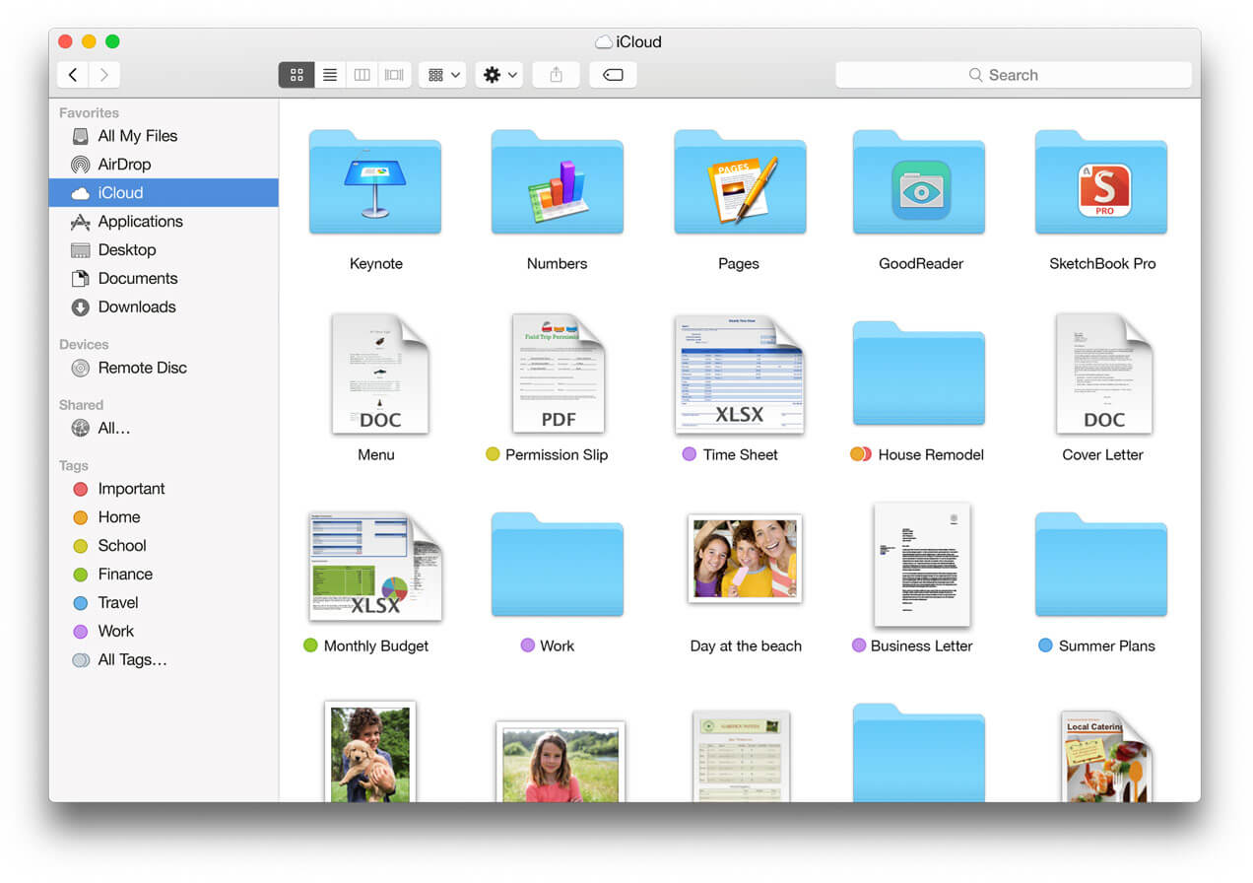The height and width of the screenshot is (883, 1253).
Task: Go back with the left arrow button
Action: pyautogui.click(x=73, y=75)
